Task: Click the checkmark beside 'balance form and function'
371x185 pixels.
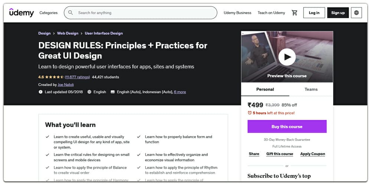Action: tap(139, 137)
